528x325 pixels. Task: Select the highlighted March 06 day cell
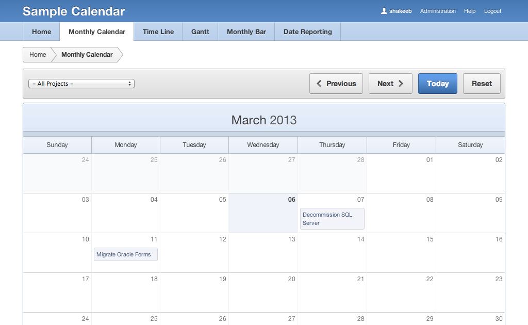tap(263, 217)
